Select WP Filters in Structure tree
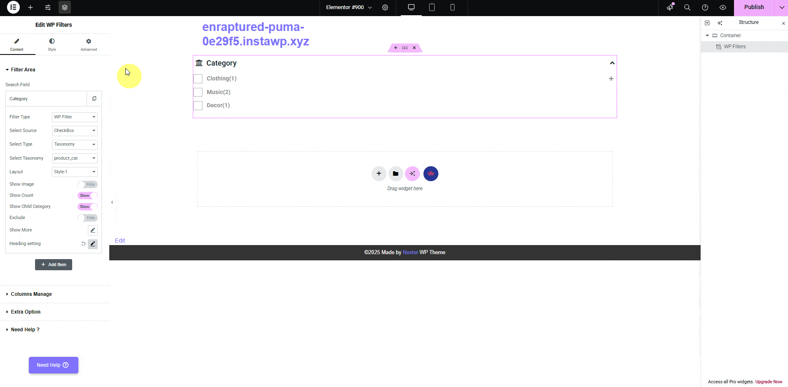 pos(734,47)
